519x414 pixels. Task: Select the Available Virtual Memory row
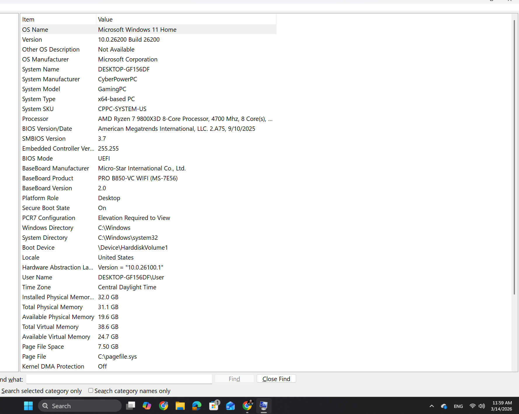click(149, 337)
